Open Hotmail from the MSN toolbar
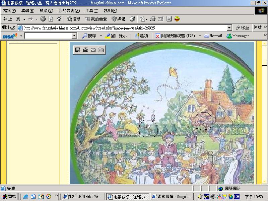Image resolution: width=268 pixels, height=201 pixels. point(213,36)
